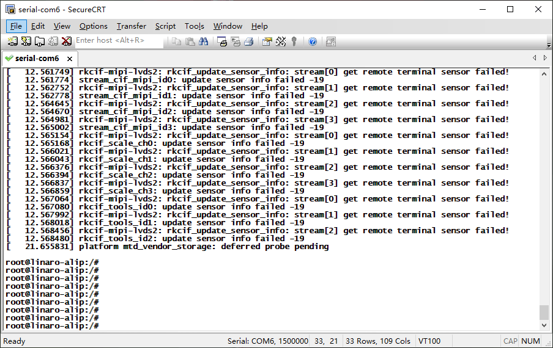Screen dimensions: 553x348
Task: Open the View menu
Action: [62, 26]
